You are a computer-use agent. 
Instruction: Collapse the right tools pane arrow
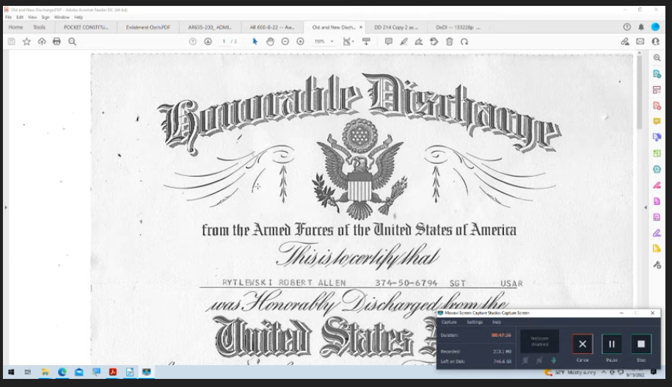coord(646,207)
